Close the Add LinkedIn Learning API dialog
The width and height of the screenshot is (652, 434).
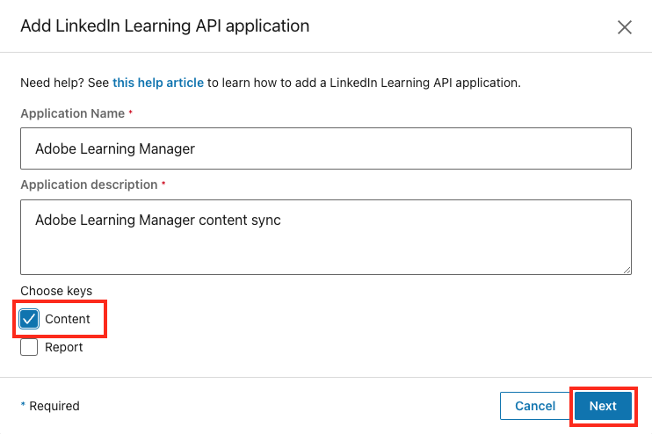pyautogui.click(x=624, y=27)
